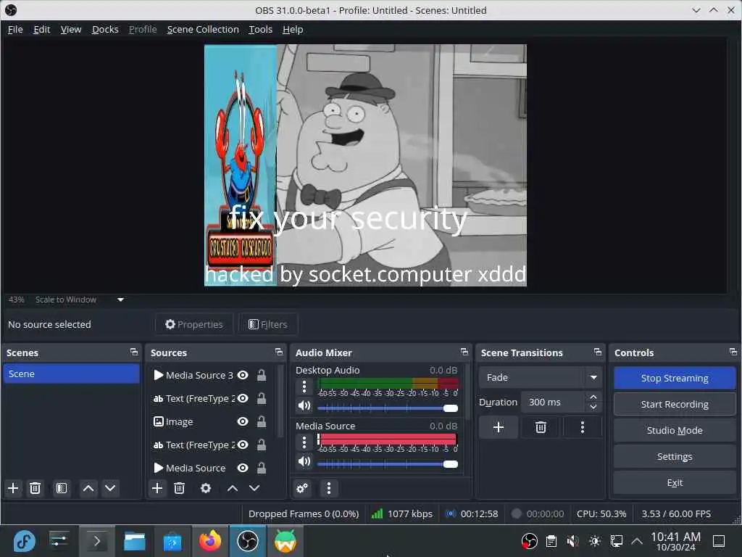Mute Desktop Audio speaker icon
Screen dimensions: 742x557
tap(304, 405)
